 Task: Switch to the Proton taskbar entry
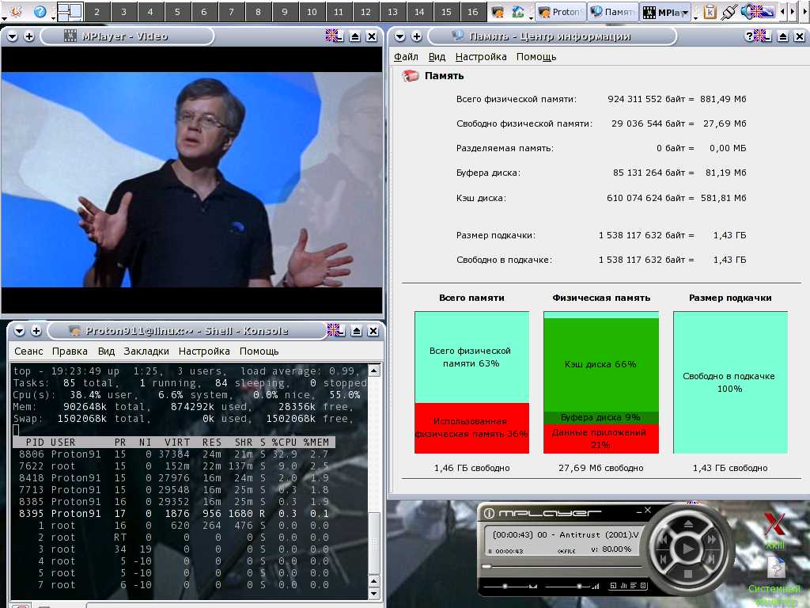point(561,12)
